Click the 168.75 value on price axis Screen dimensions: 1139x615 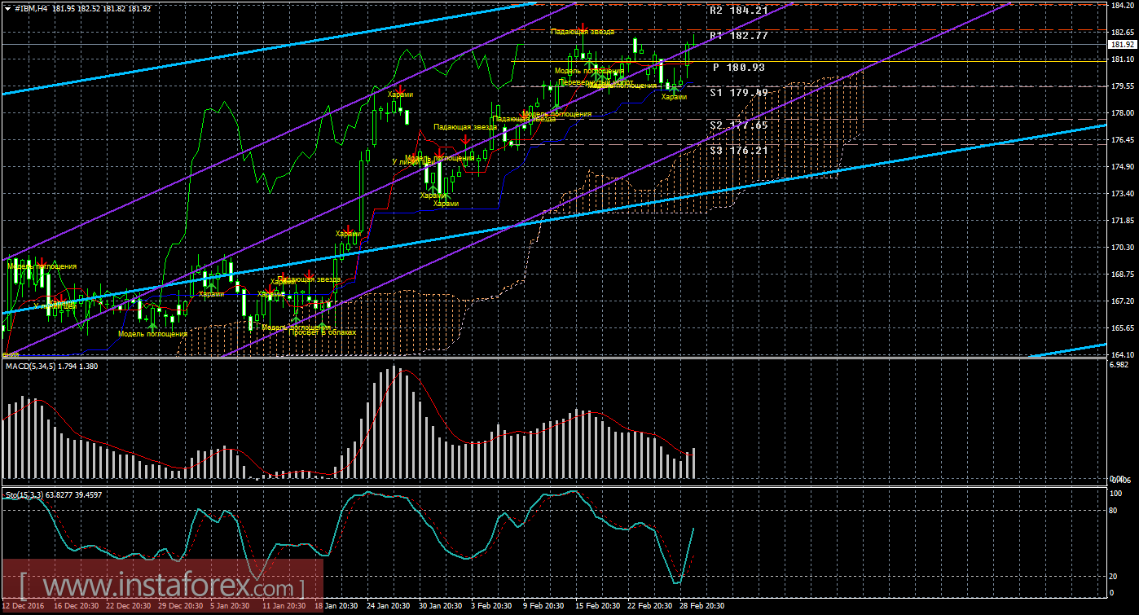[1124, 274]
